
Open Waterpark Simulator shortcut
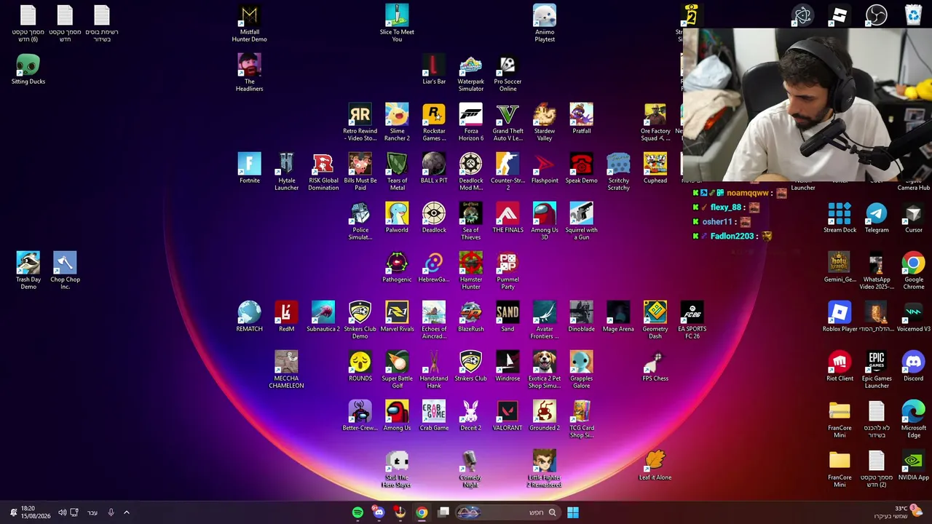tap(470, 73)
